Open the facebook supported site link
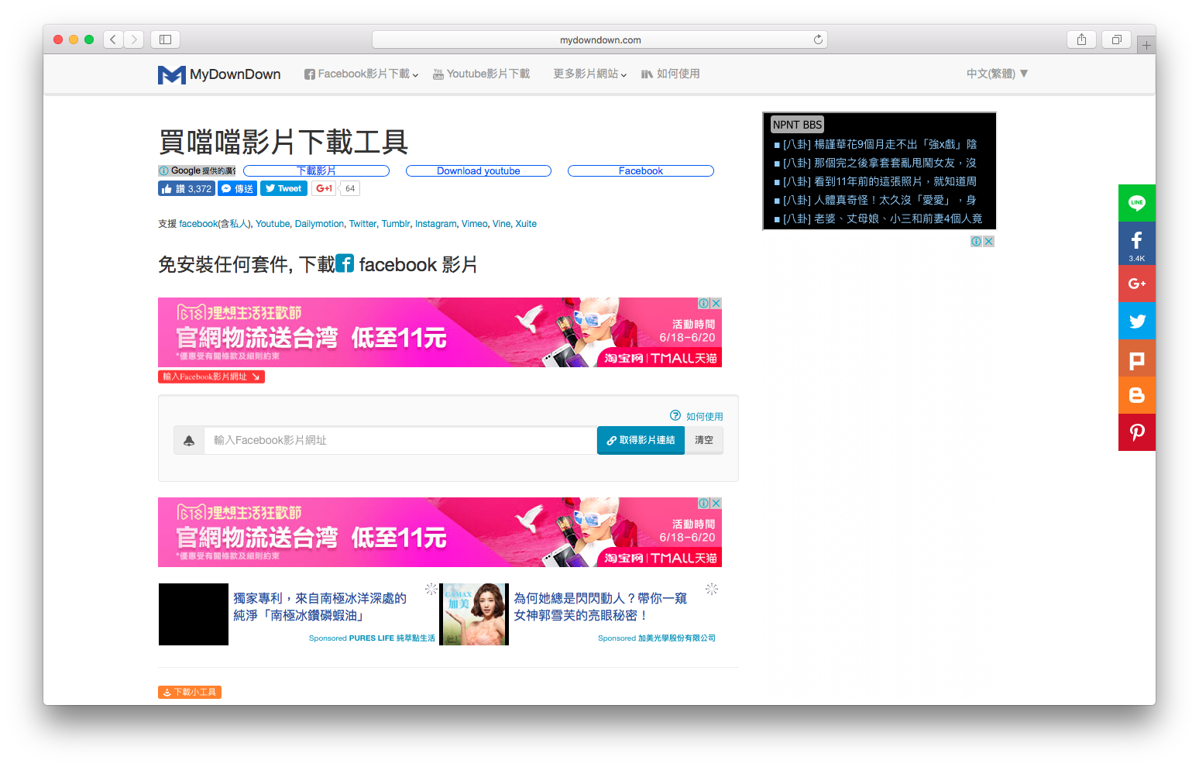The image size is (1199, 767). (198, 224)
